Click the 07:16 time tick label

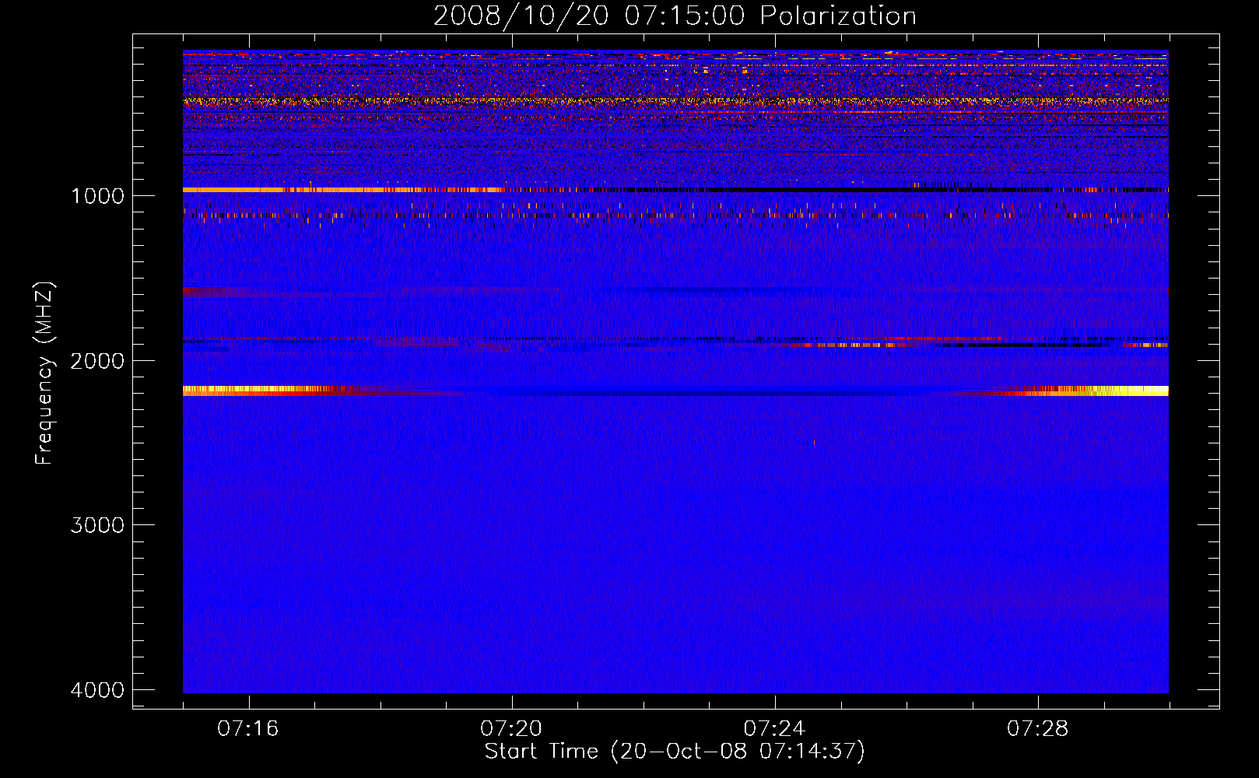pyautogui.click(x=248, y=729)
